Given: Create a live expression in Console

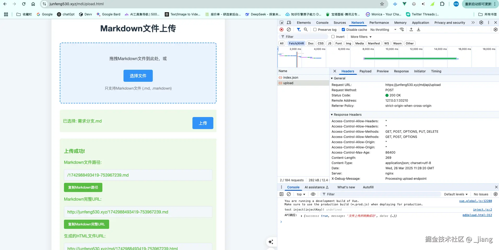Looking at the screenshot, I should coord(313,194).
